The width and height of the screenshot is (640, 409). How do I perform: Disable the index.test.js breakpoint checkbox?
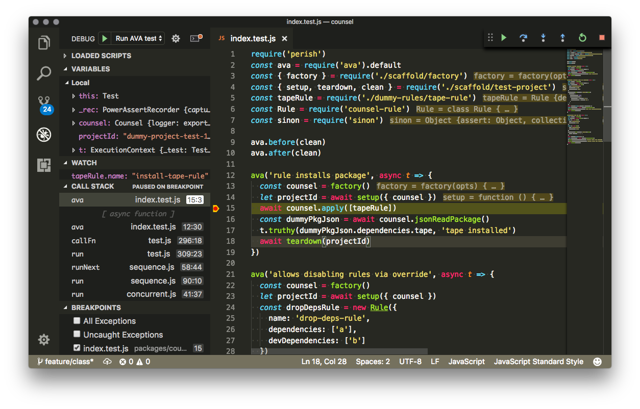(x=77, y=348)
